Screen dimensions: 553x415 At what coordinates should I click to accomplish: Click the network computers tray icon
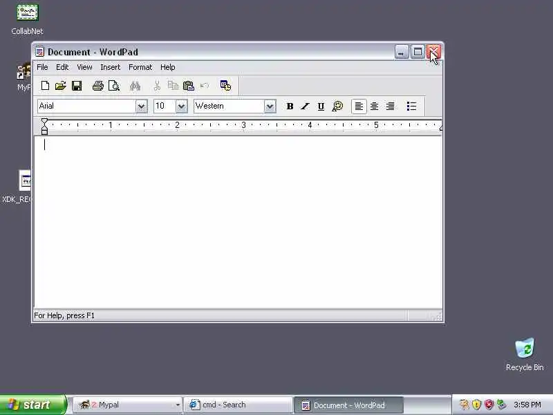(501, 405)
